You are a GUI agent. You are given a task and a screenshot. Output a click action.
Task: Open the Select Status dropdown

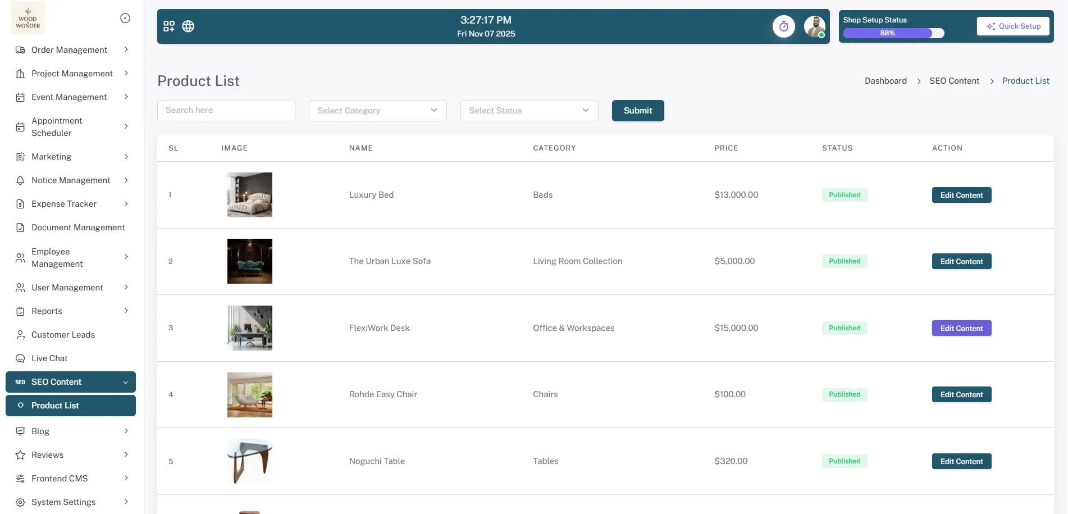pos(528,110)
